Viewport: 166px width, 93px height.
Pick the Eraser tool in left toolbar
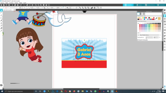point(1,28)
